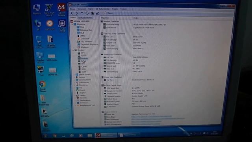Open AIDA64 Extreme desktop shortcut
Image resolution: width=252 pixels, height=142 pixels.
pos(61,9)
